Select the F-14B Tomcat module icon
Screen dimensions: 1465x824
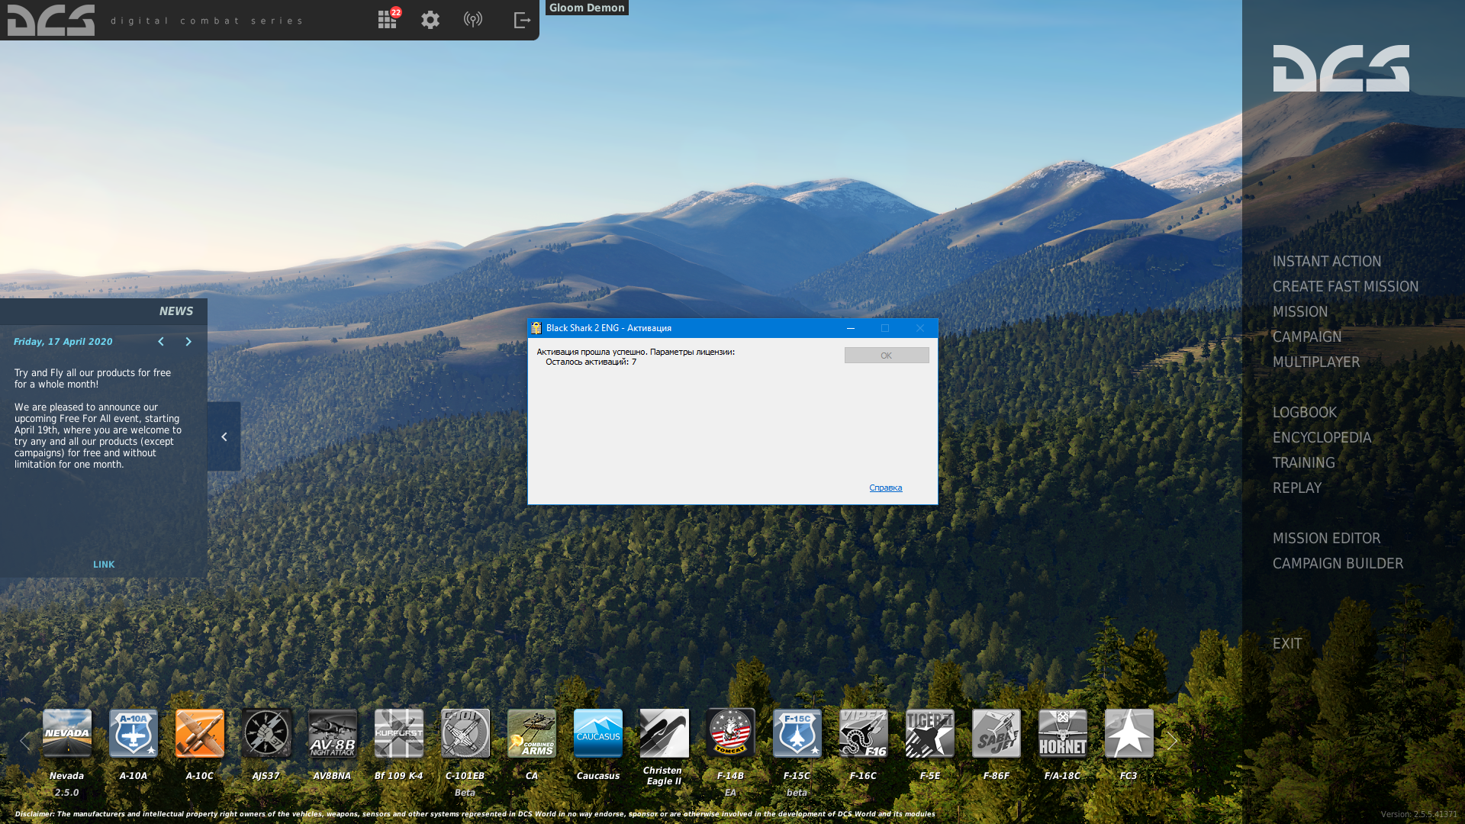[731, 733]
